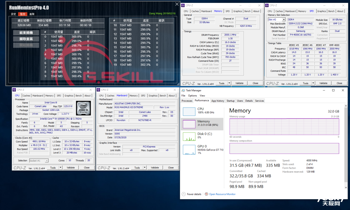Click the Core Speed 4901.18 MHz field
This screenshot has height=210, width=350.
tap(39, 141)
